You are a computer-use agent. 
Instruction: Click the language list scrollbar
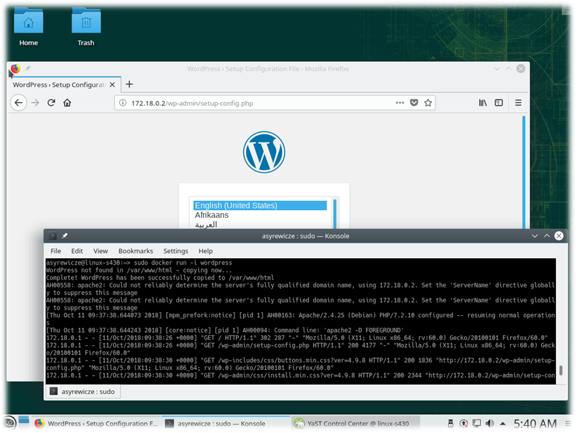click(x=335, y=213)
